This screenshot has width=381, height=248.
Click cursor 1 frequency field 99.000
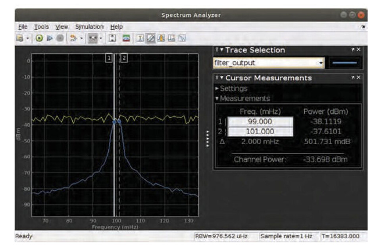(x=260, y=122)
